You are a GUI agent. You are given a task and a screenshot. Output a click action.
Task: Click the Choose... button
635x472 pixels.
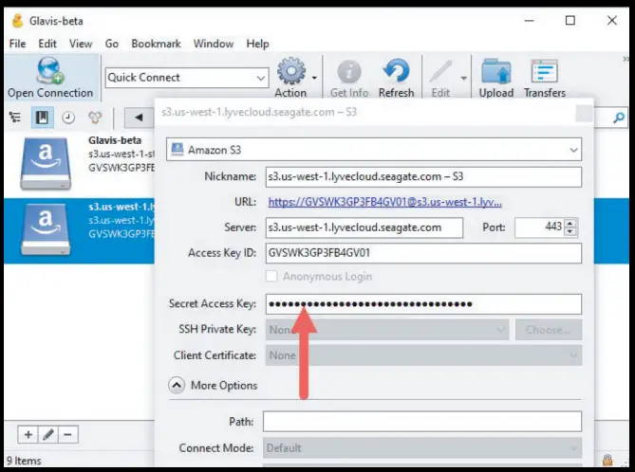click(x=549, y=330)
